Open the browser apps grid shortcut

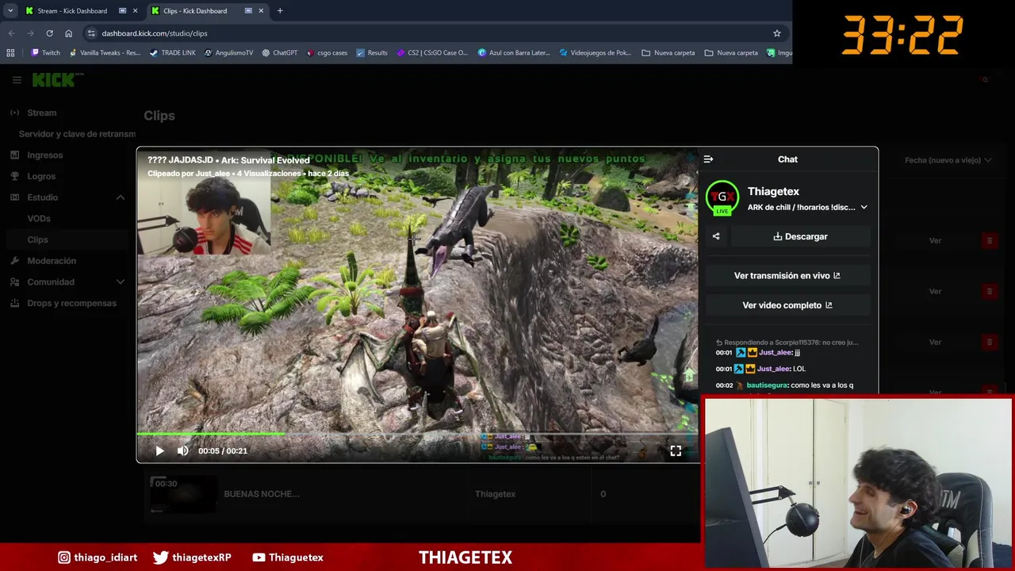click(10, 53)
